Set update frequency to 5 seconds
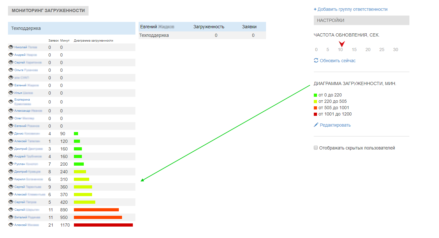Screen dimensions: 439x238 pos(327,50)
